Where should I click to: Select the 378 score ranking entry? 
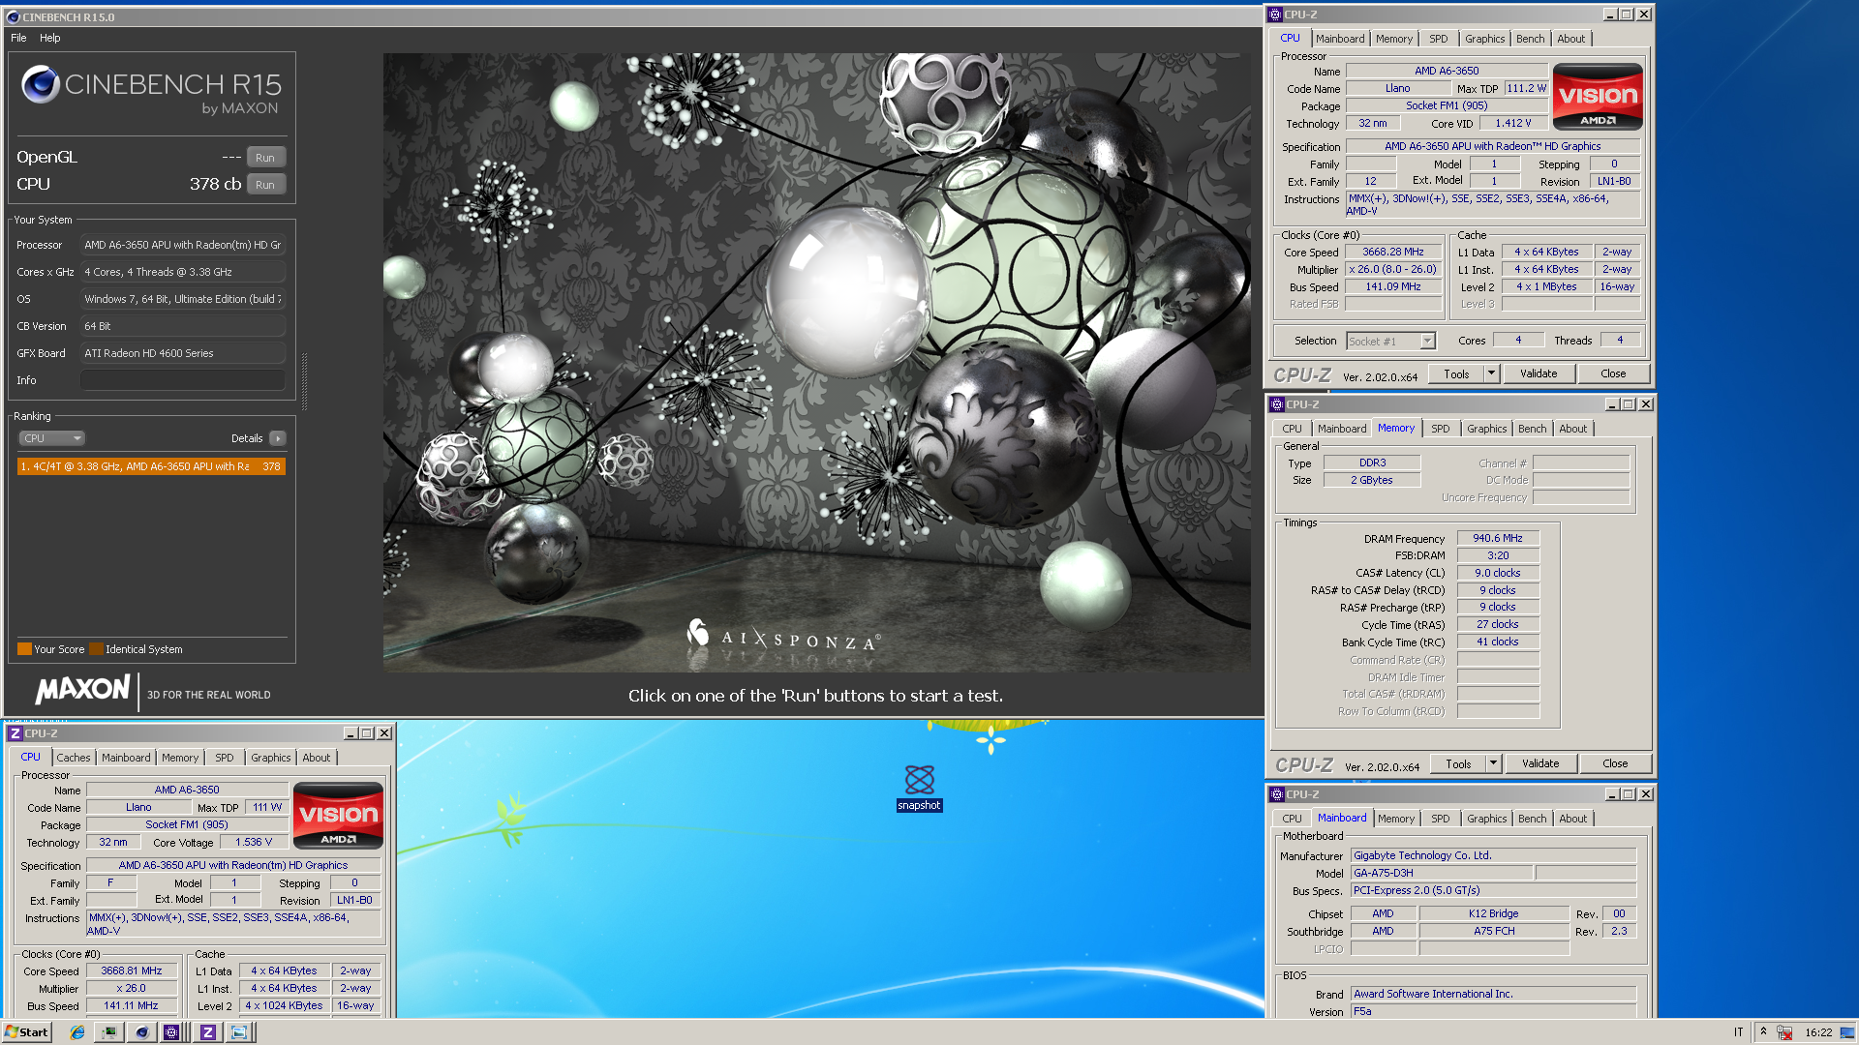pyautogui.click(x=151, y=466)
